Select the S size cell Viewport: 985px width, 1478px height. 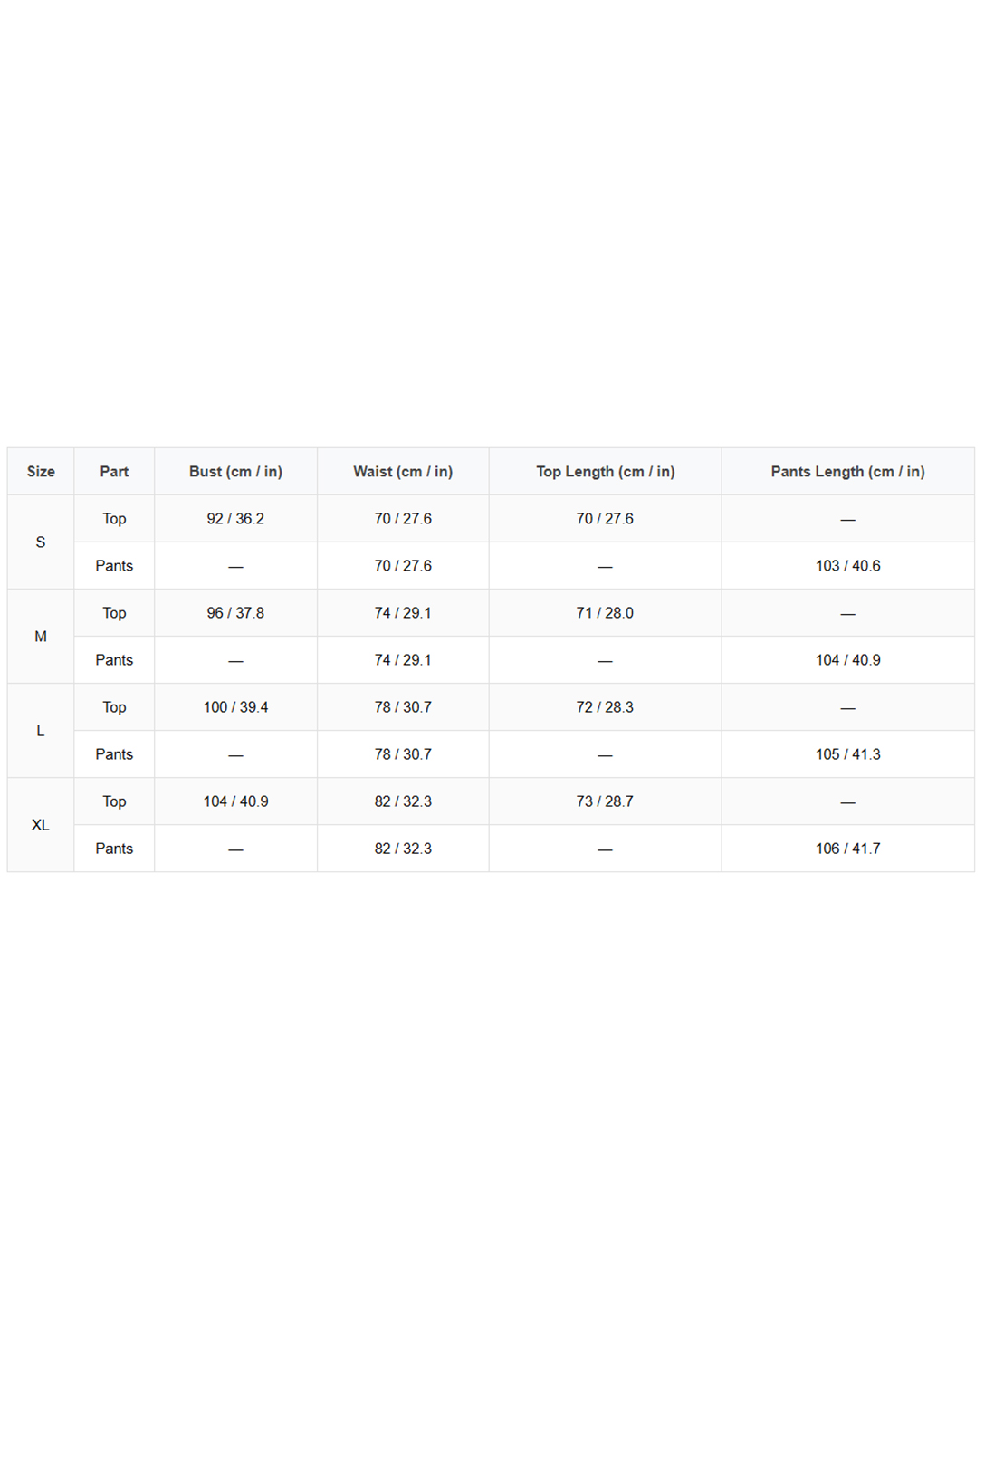click(x=41, y=542)
